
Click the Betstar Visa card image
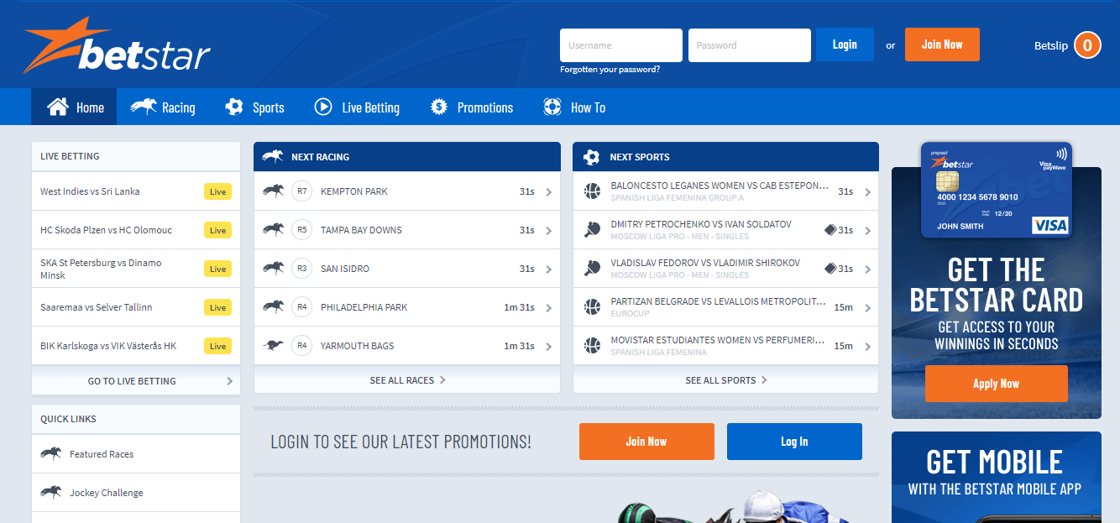997,190
